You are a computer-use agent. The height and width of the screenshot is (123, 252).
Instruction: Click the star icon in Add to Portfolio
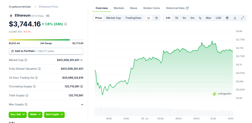13,51
